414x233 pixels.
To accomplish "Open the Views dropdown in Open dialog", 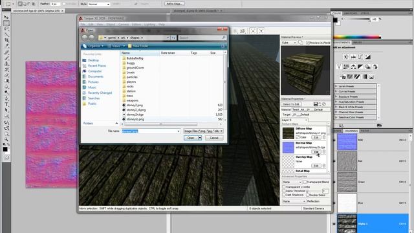I will (116, 46).
